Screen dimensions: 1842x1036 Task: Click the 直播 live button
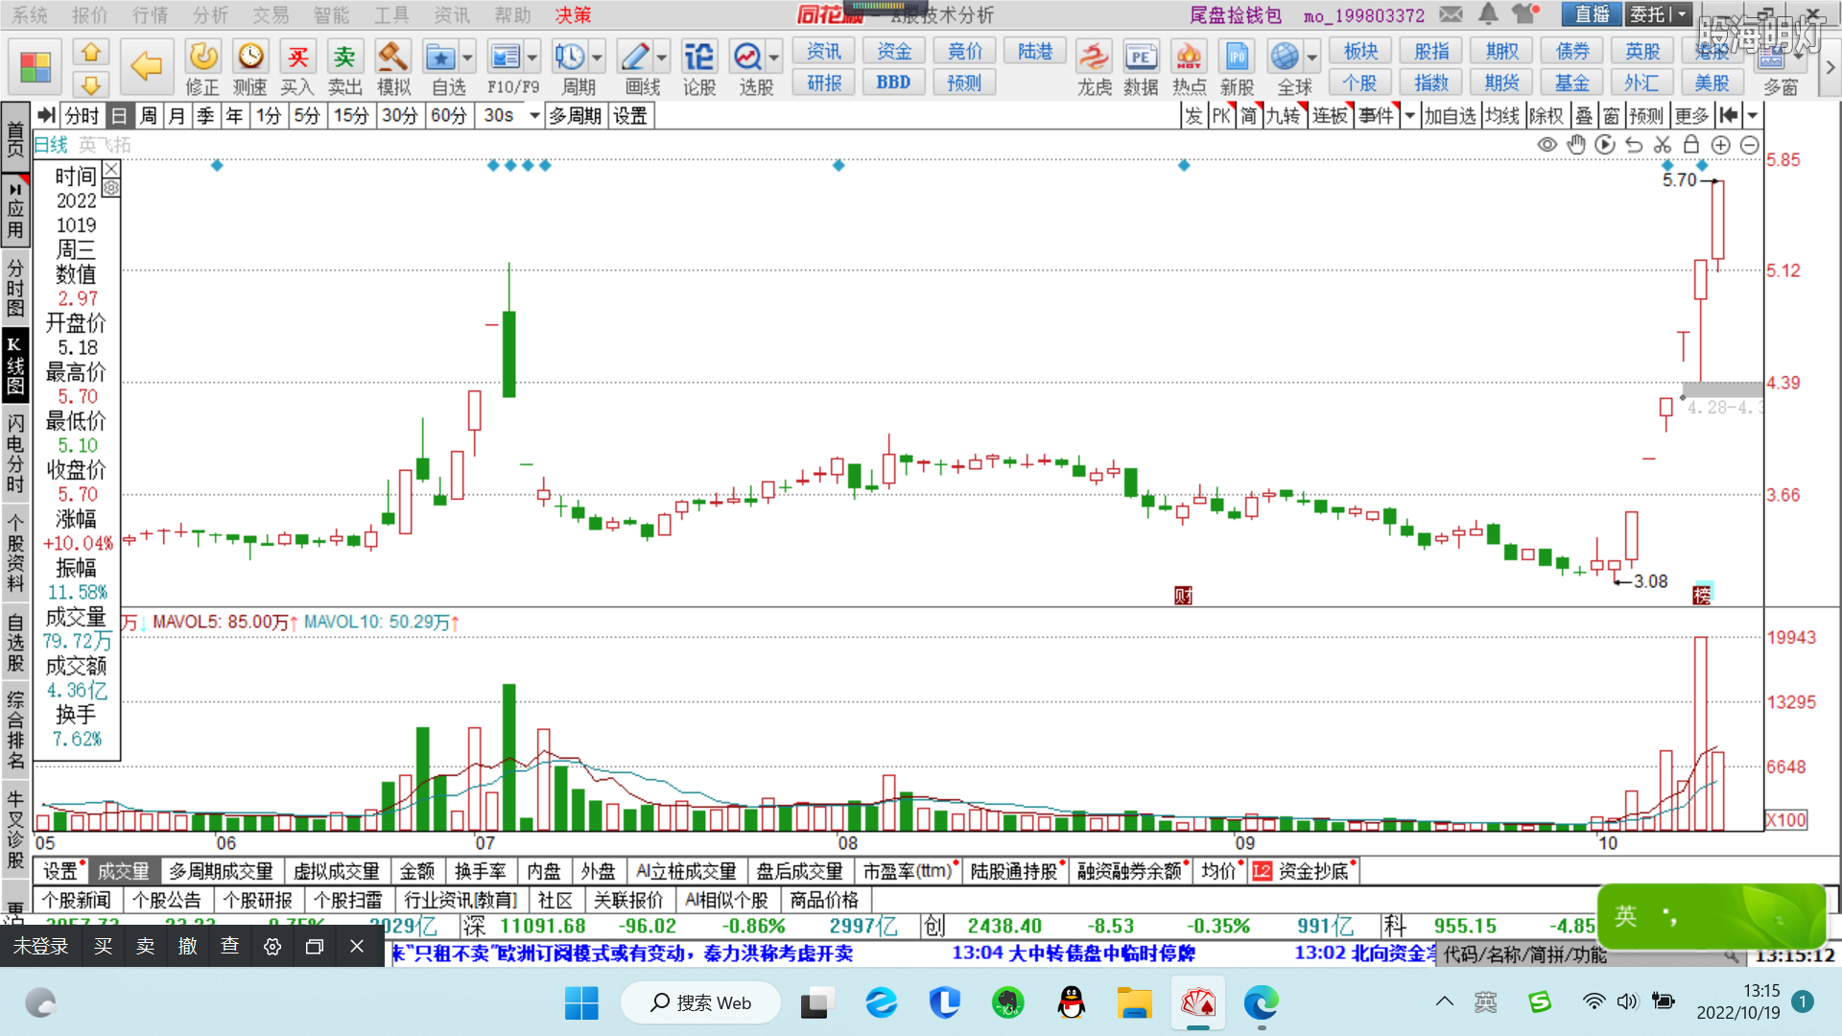(x=1593, y=14)
